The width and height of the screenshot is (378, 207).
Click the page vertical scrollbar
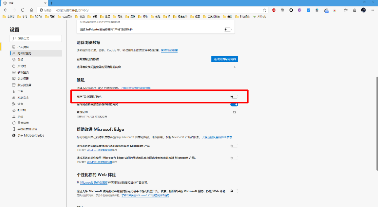(377, 124)
